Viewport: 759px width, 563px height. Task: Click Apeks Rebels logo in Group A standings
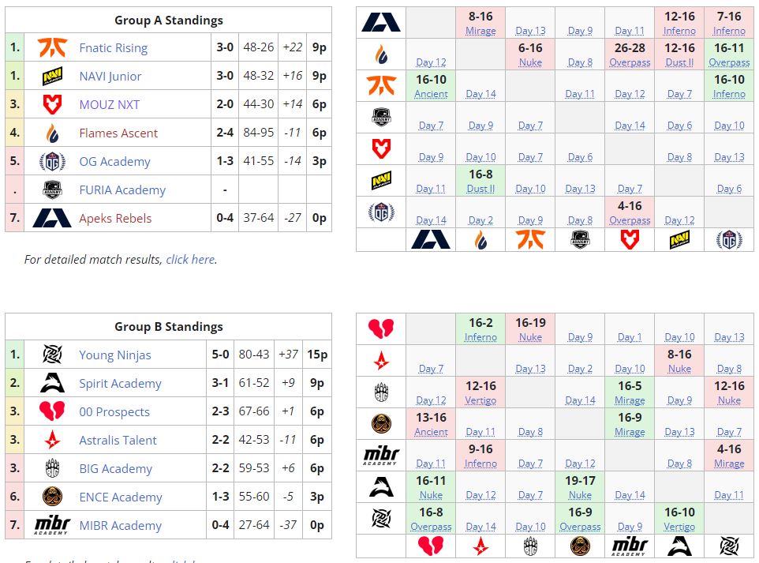click(x=52, y=218)
